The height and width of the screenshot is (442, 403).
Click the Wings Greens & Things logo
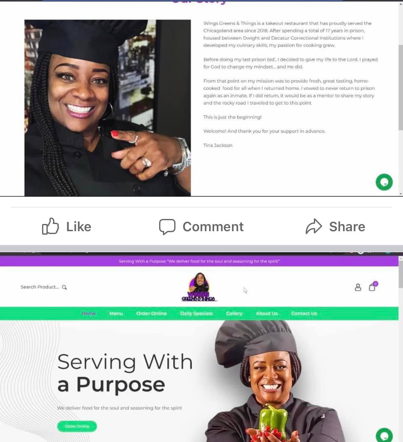[x=199, y=287]
